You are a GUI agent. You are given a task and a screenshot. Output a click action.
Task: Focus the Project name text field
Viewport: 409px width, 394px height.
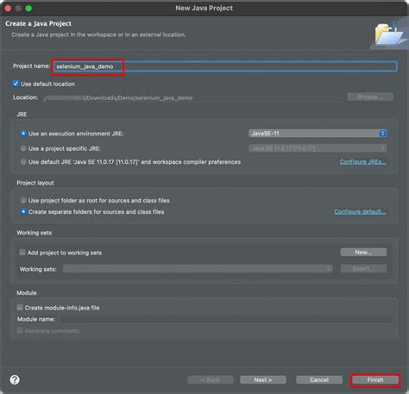225,66
